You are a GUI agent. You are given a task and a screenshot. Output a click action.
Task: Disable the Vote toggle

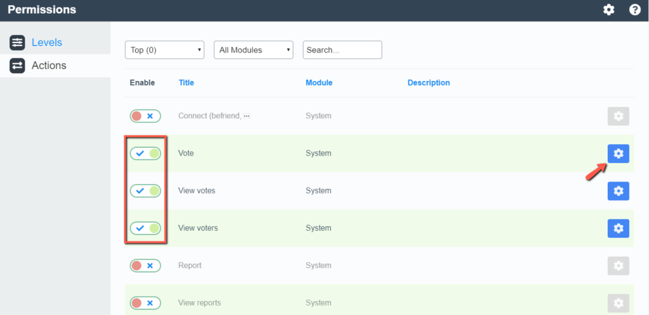(x=145, y=154)
